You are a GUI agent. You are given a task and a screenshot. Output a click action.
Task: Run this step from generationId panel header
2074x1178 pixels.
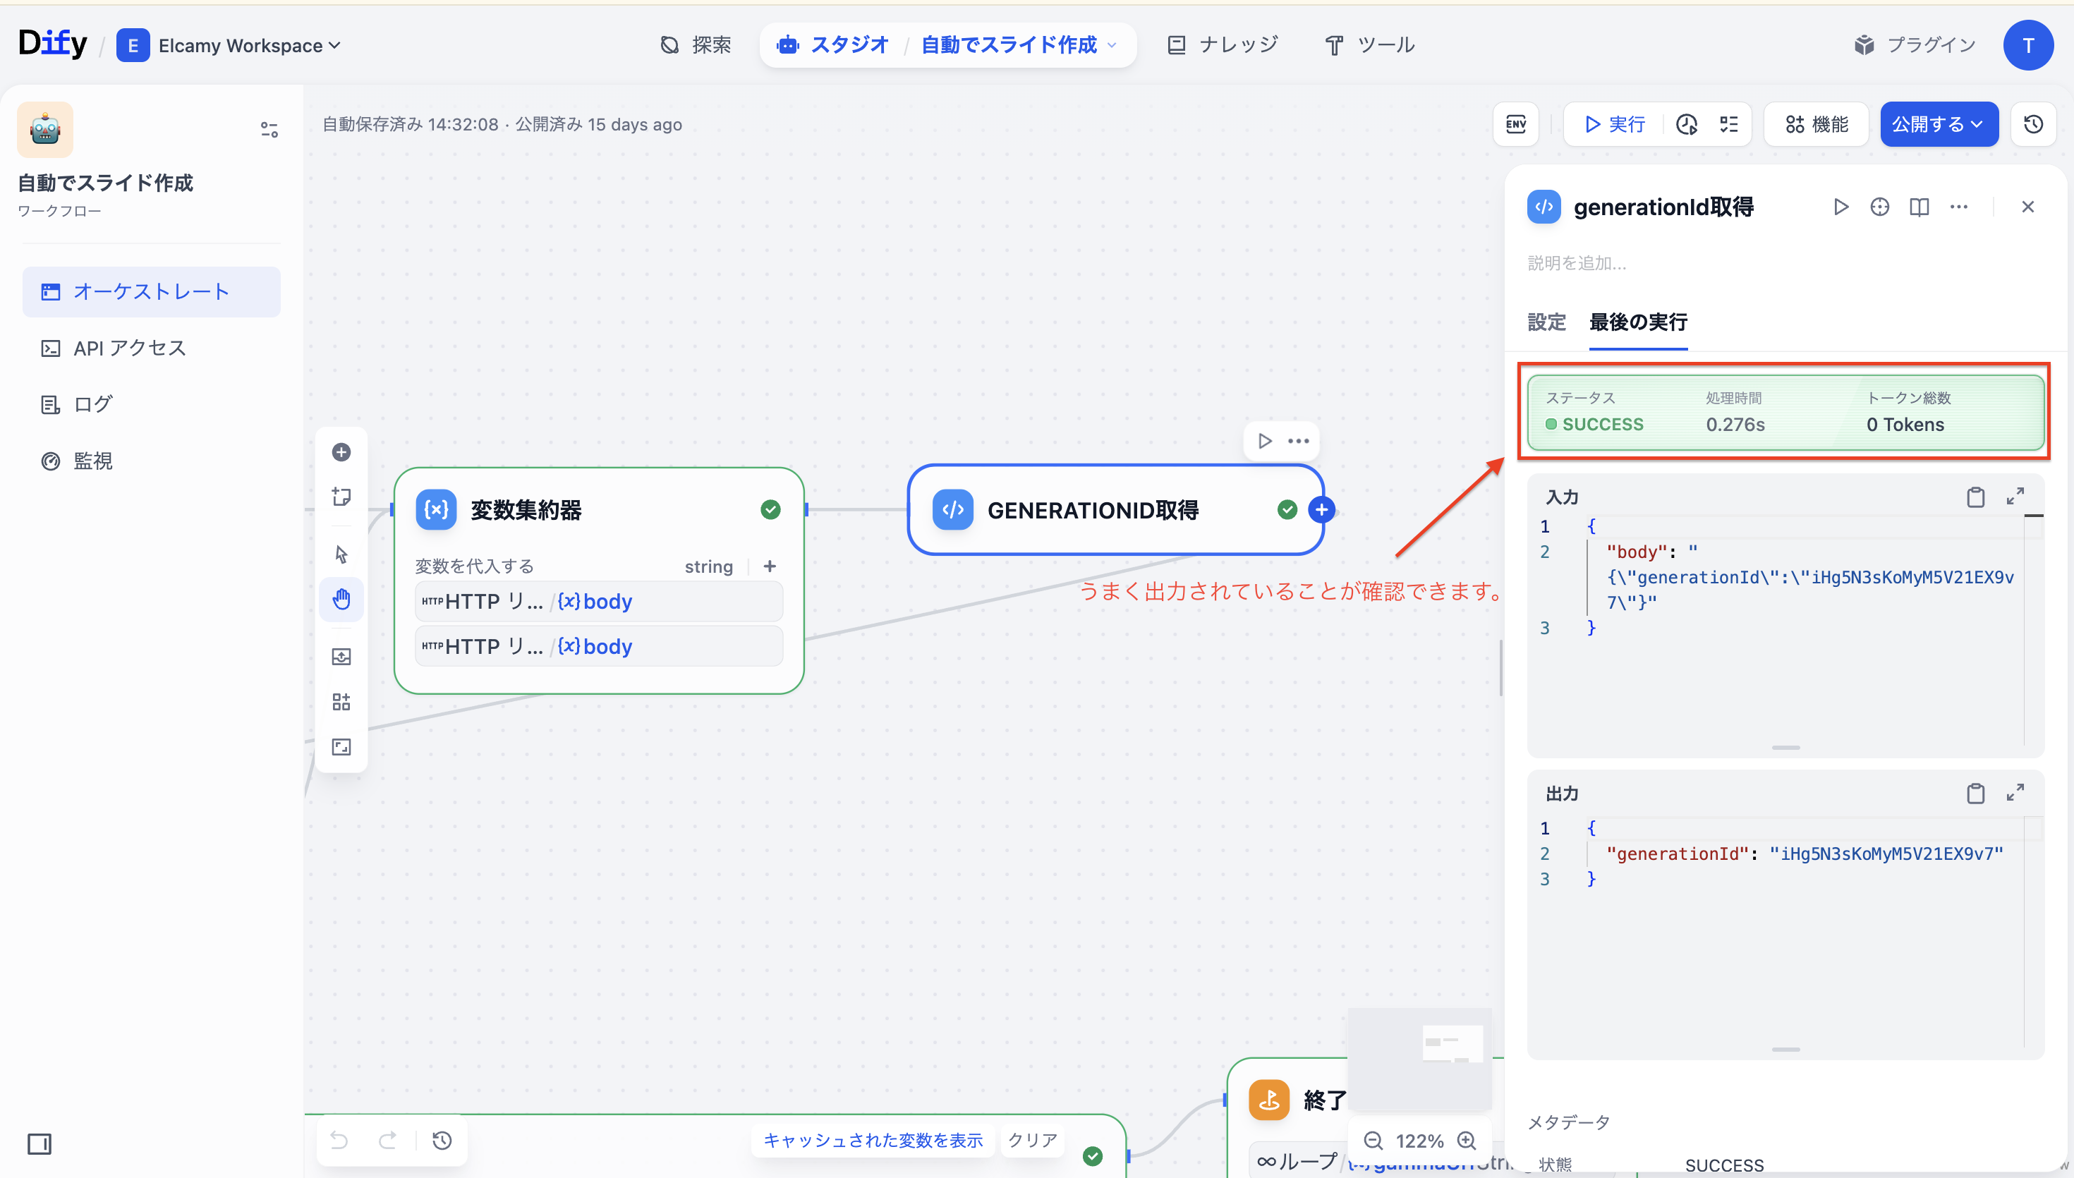[x=1840, y=207]
